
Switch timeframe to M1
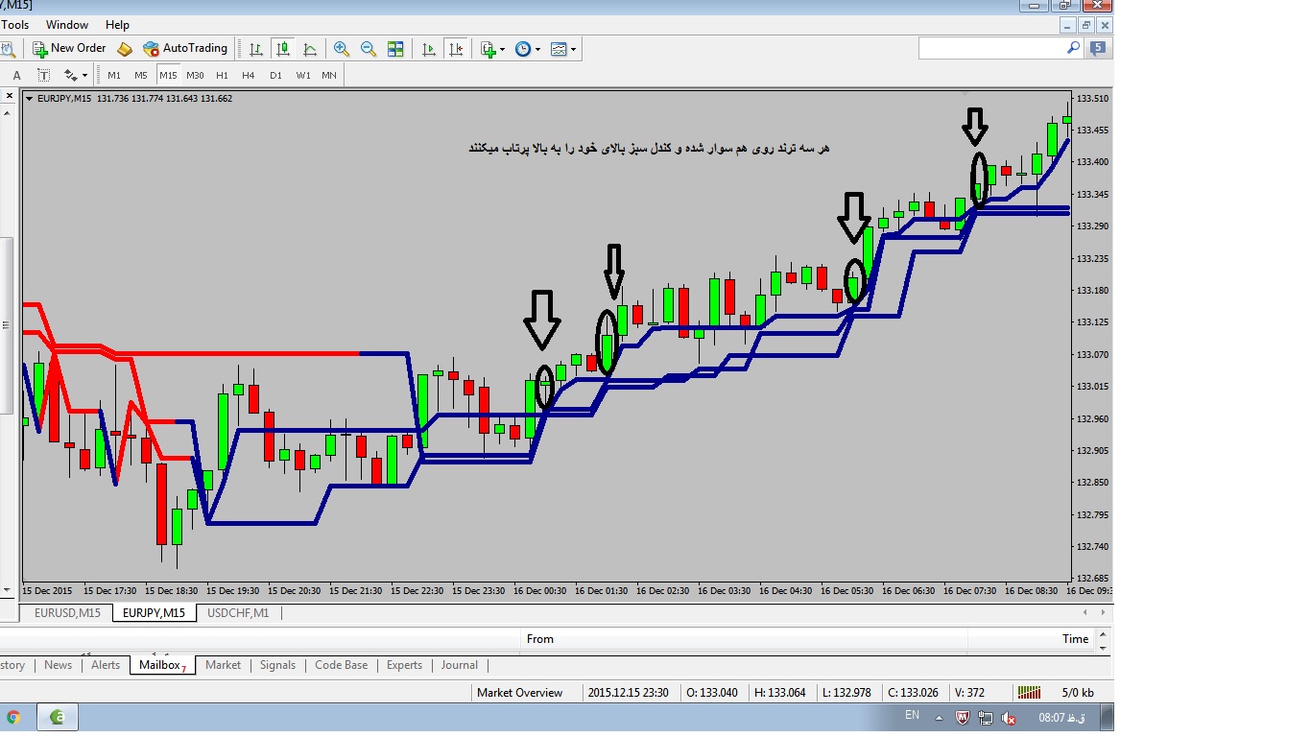tap(114, 75)
